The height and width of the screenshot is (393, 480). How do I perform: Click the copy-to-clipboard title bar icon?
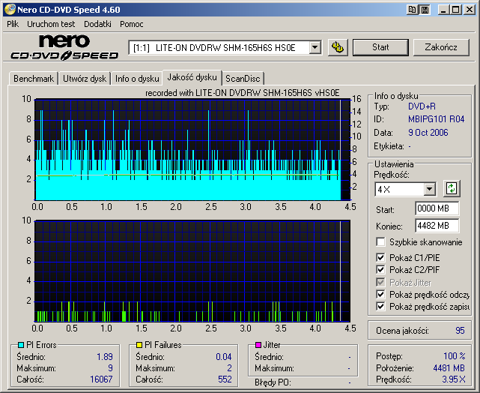(x=412, y=10)
